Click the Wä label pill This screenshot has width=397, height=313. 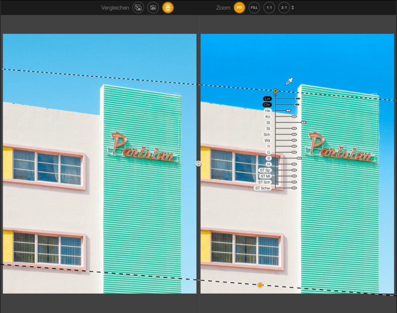tap(268, 140)
